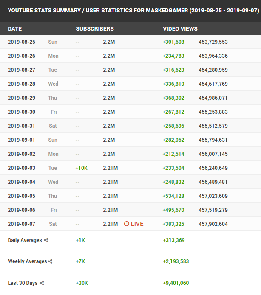
Task: Click total views 455,253,883
Action: coord(213,112)
